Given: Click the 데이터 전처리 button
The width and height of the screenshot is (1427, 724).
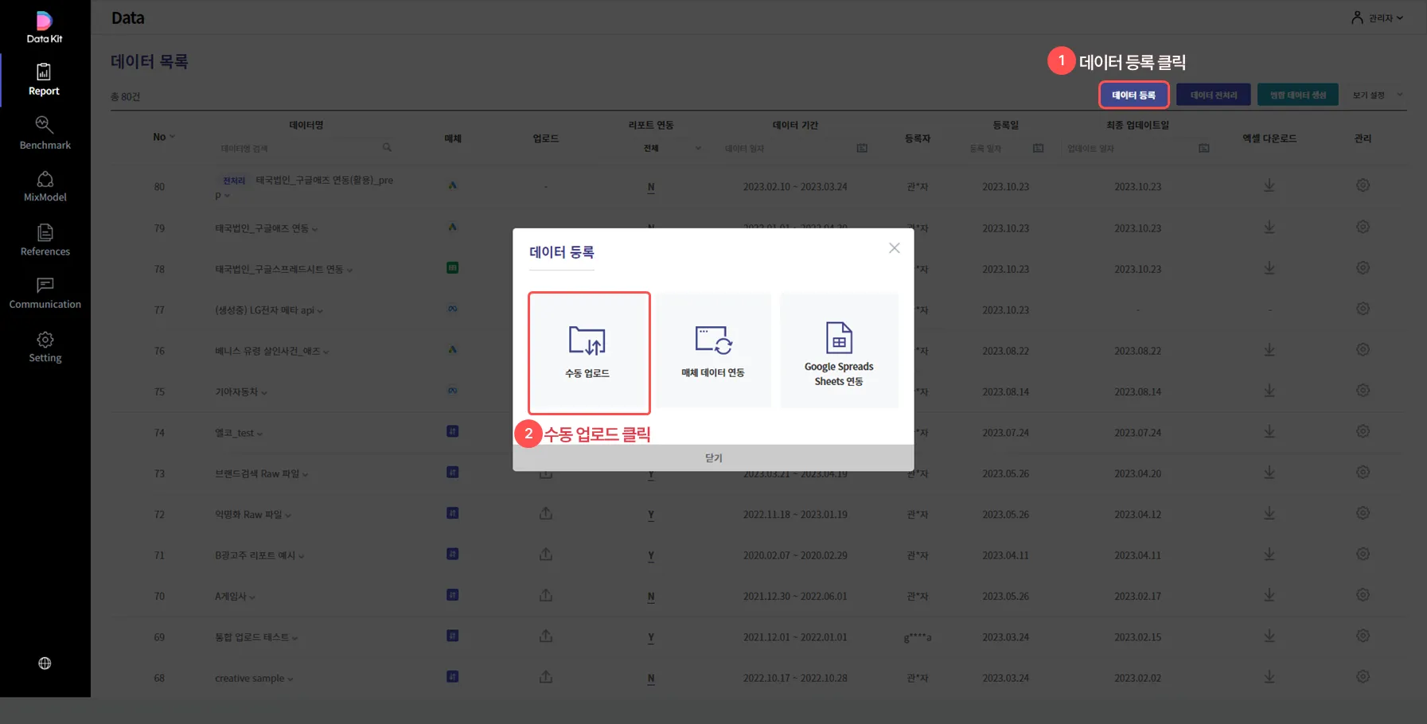Looking at the screenshot, I should pos(1213,95).
